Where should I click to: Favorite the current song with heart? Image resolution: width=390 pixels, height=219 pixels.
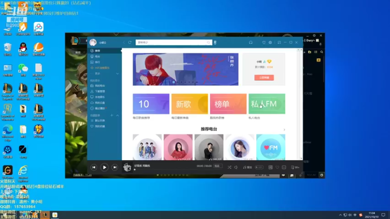tap(277, 167)
